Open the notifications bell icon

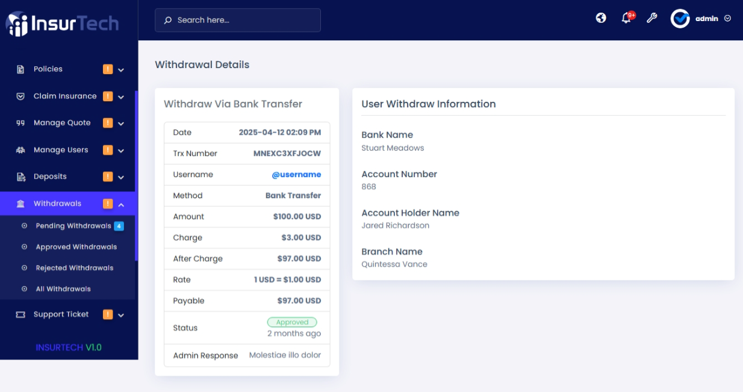coord(626,19)
